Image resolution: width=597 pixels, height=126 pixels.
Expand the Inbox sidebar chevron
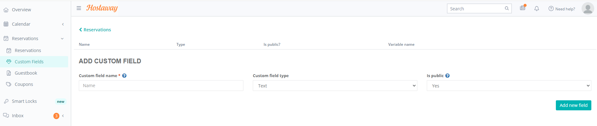coord(63,116)
